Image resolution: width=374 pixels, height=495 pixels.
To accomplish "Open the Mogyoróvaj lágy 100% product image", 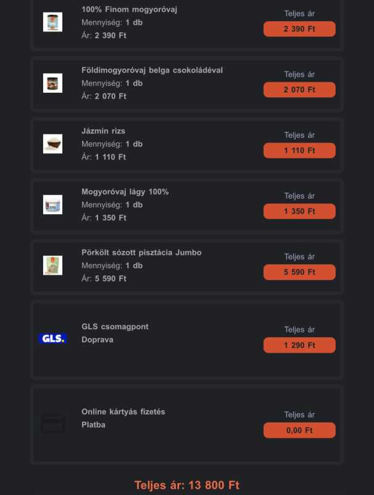I will coord(52,205).
